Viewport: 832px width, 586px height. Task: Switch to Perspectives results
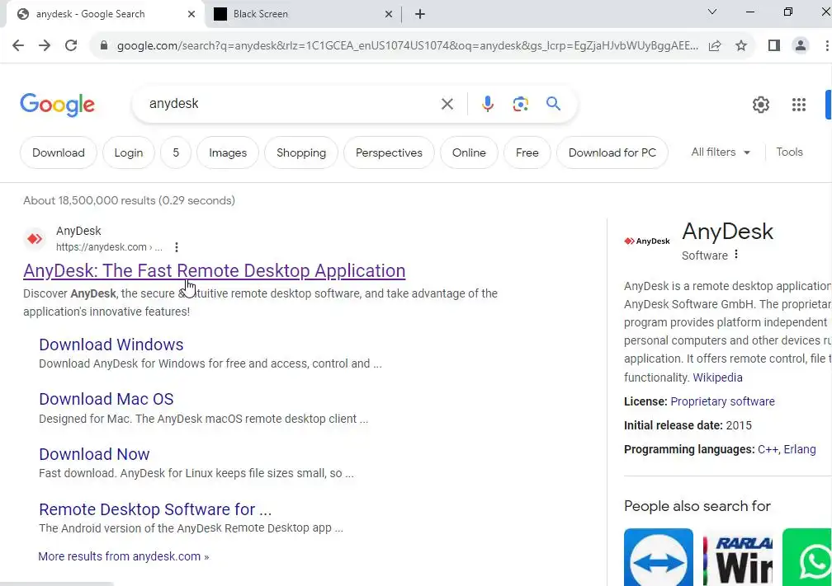click(389, 152)
